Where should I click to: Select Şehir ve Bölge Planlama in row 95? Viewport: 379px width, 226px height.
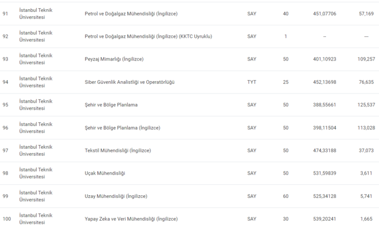tap(112, 105)
